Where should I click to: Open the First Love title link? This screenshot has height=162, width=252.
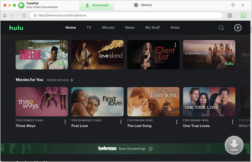coord(80,126)
